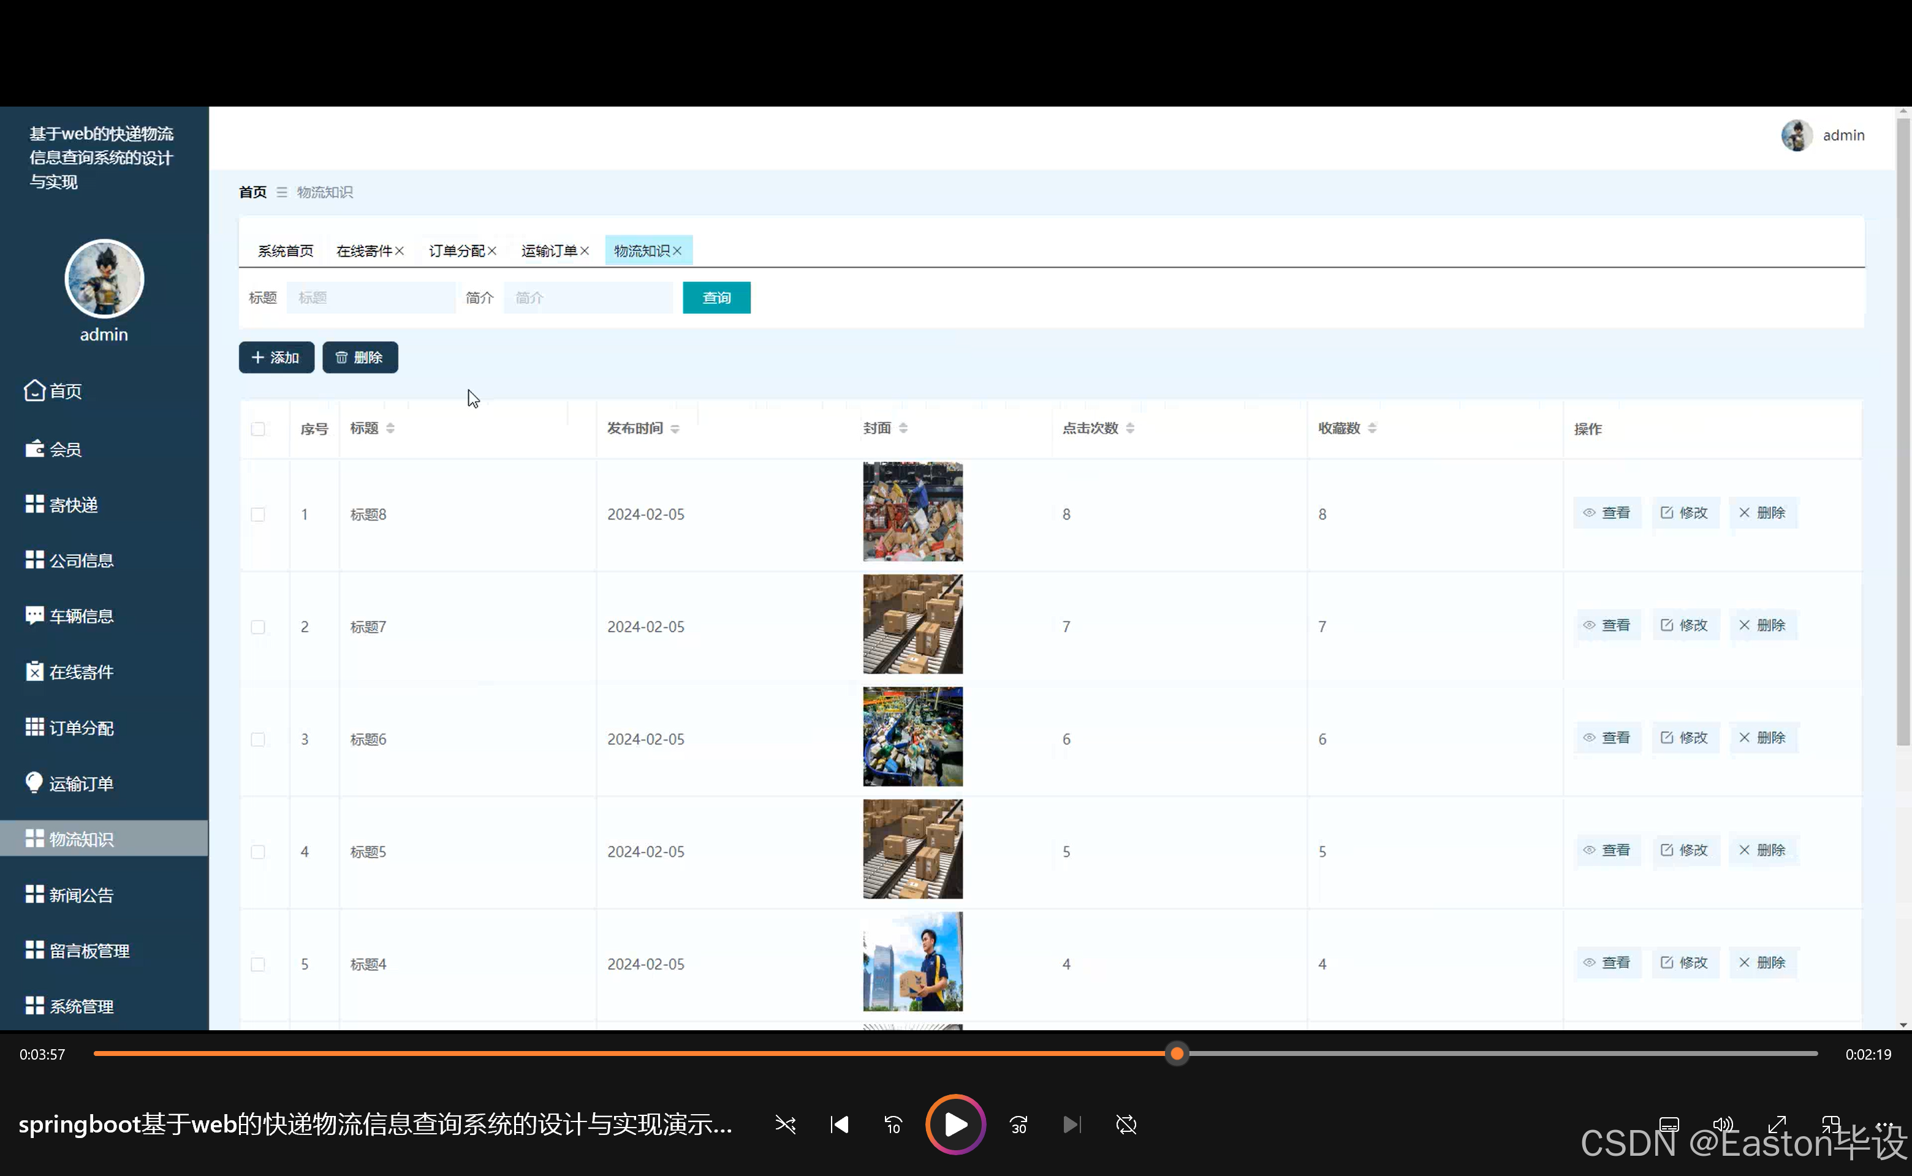Switch to the 订单分配 tab
This screenshot has height=1176, width=1912.
pos(457,251)
